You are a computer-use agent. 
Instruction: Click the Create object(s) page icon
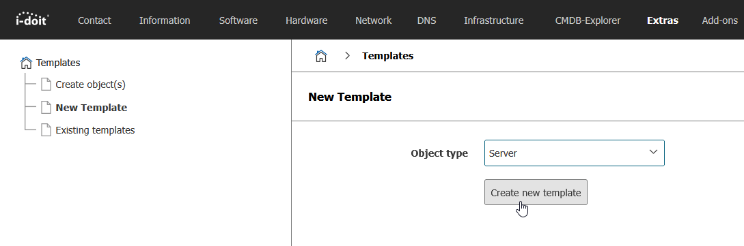coord(46,84)
